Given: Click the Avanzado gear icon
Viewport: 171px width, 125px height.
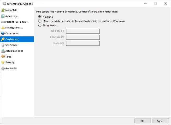Looking at the screenshot, I should click(3, 68).
